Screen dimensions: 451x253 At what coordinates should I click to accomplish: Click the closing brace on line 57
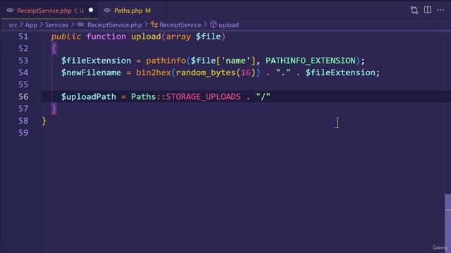coord(54,109)
